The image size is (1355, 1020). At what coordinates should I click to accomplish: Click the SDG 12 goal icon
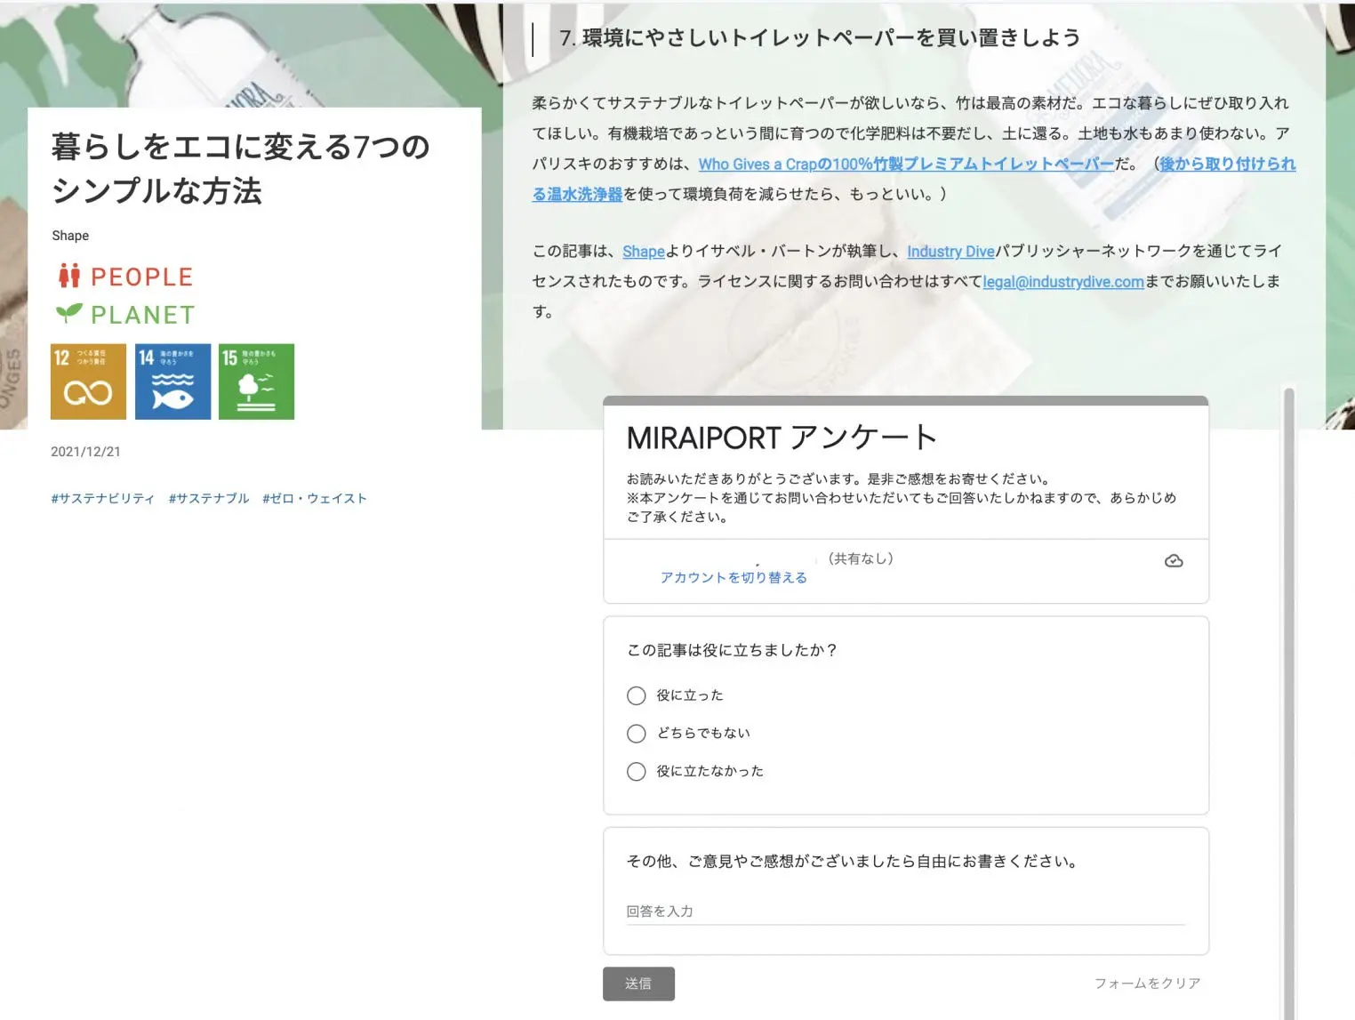pyautogui.click(x=88, y=381)
